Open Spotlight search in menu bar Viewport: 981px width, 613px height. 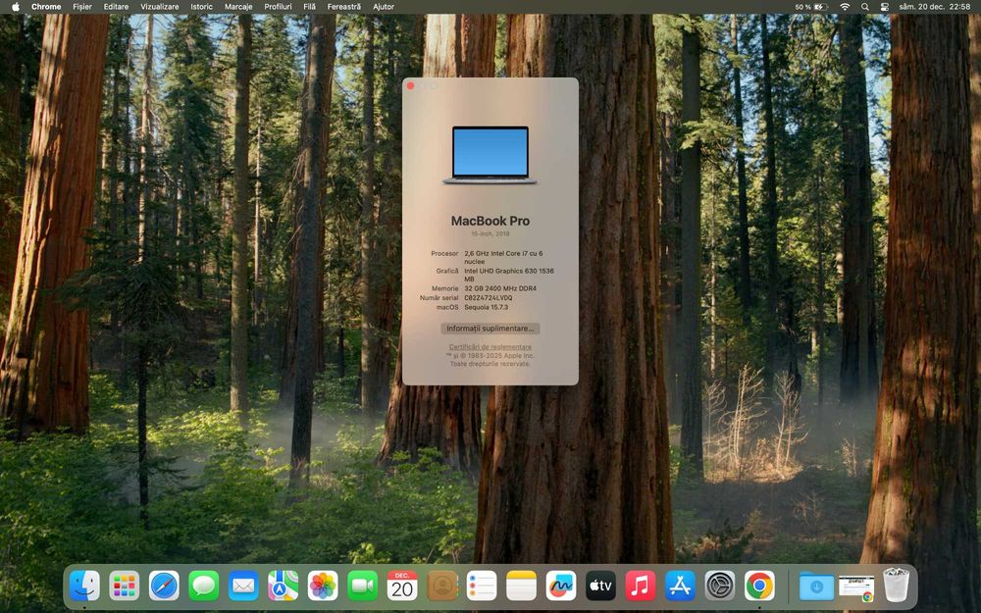[x=864, y=7]
